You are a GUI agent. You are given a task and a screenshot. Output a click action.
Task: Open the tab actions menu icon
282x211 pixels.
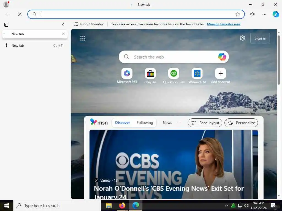tap(6, 24)
